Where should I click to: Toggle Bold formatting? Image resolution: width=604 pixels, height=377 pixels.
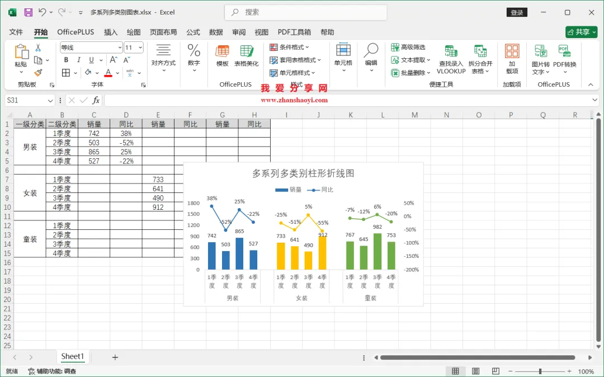coord(66,60)
